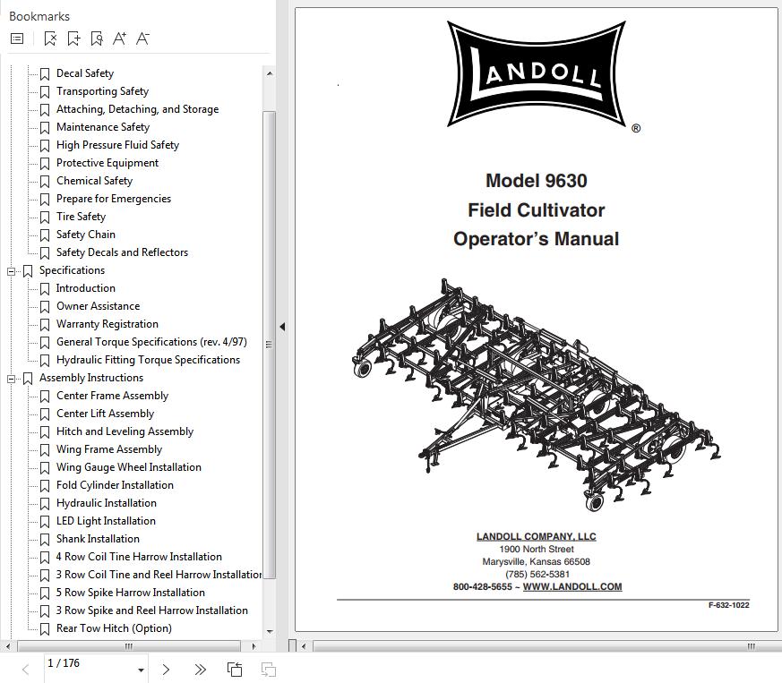Click bookmarks panel scroll up arrow
Image resolution: width=782 pixels, height=683 pixels.
(x=270, y=73)
